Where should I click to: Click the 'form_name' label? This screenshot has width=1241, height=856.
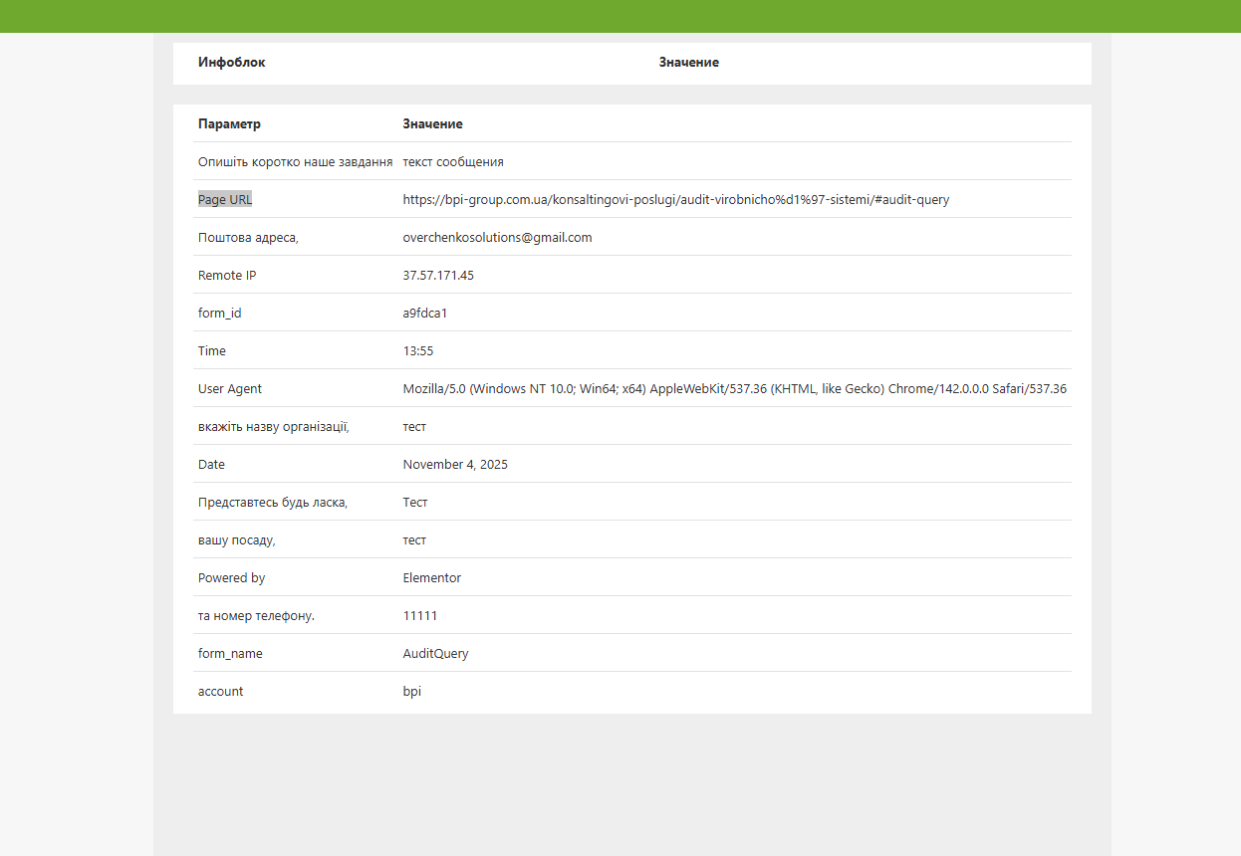tap(230, 654)
